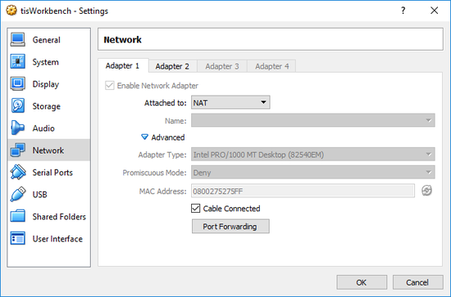Image resolution: width=451 pixels, height=297 pixels.
Task: Open the Serial Ports settings
Action: pyautogui.click(x=52, y=173)
